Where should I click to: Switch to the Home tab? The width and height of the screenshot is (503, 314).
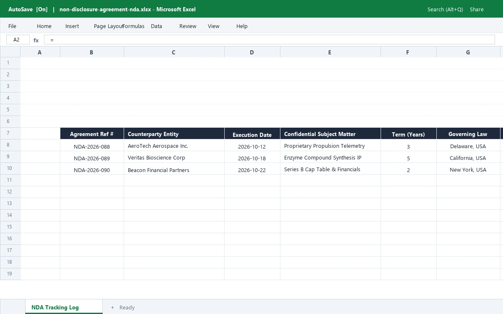44,26
